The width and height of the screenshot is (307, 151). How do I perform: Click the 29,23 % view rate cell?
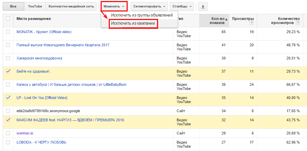293,32
